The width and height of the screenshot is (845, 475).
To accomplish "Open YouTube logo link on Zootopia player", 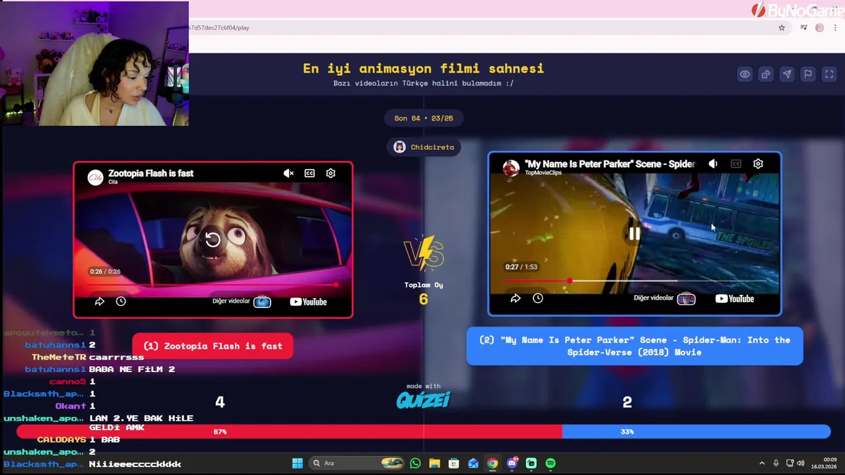I will [308, 301].
